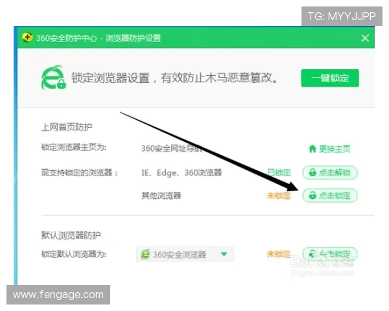Click the 未锁定 status for default browser

pos(279,254)
